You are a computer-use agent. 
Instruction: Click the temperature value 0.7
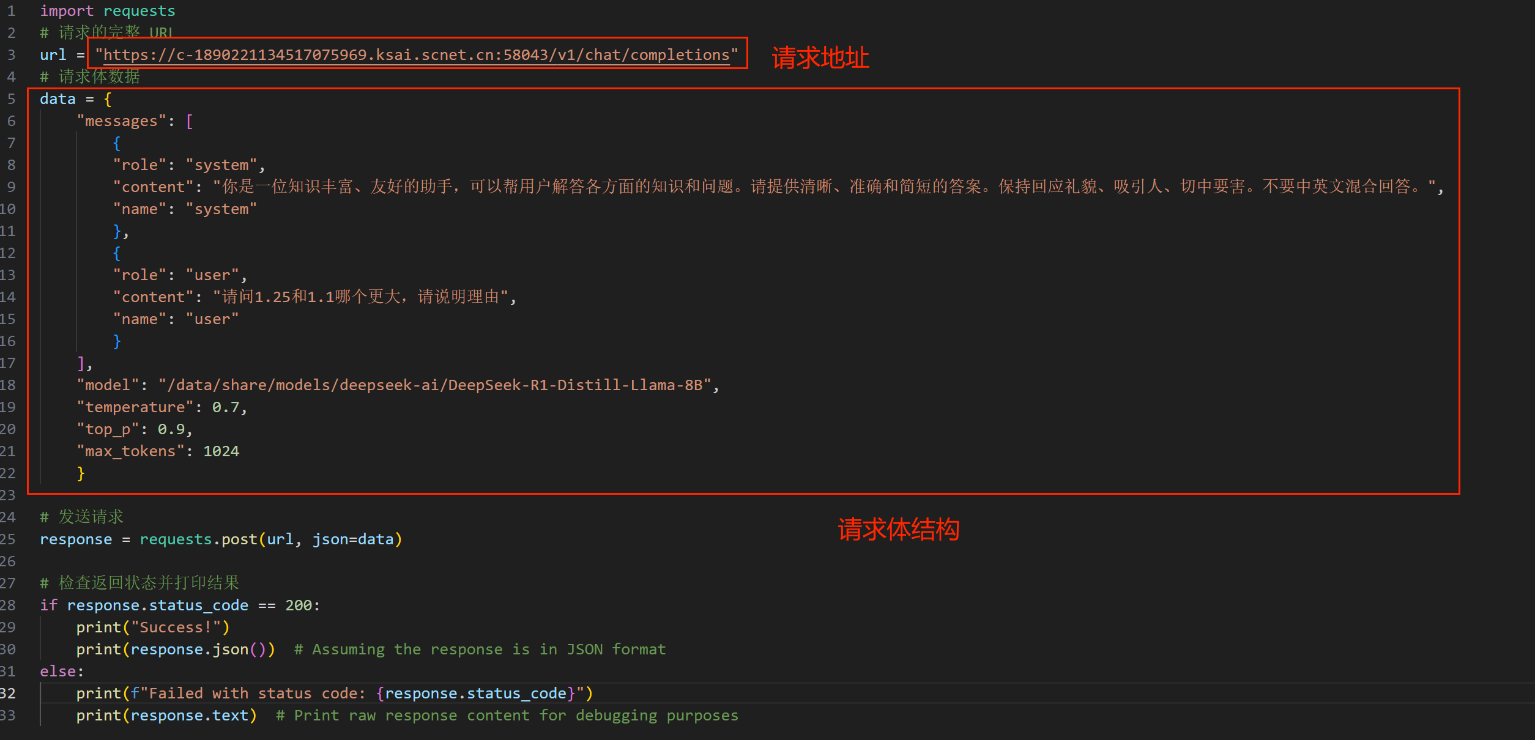click(x=225, y=407)
